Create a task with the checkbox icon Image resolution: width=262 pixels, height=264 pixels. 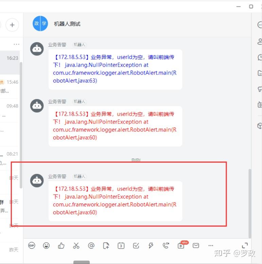(x=136, y=246)
